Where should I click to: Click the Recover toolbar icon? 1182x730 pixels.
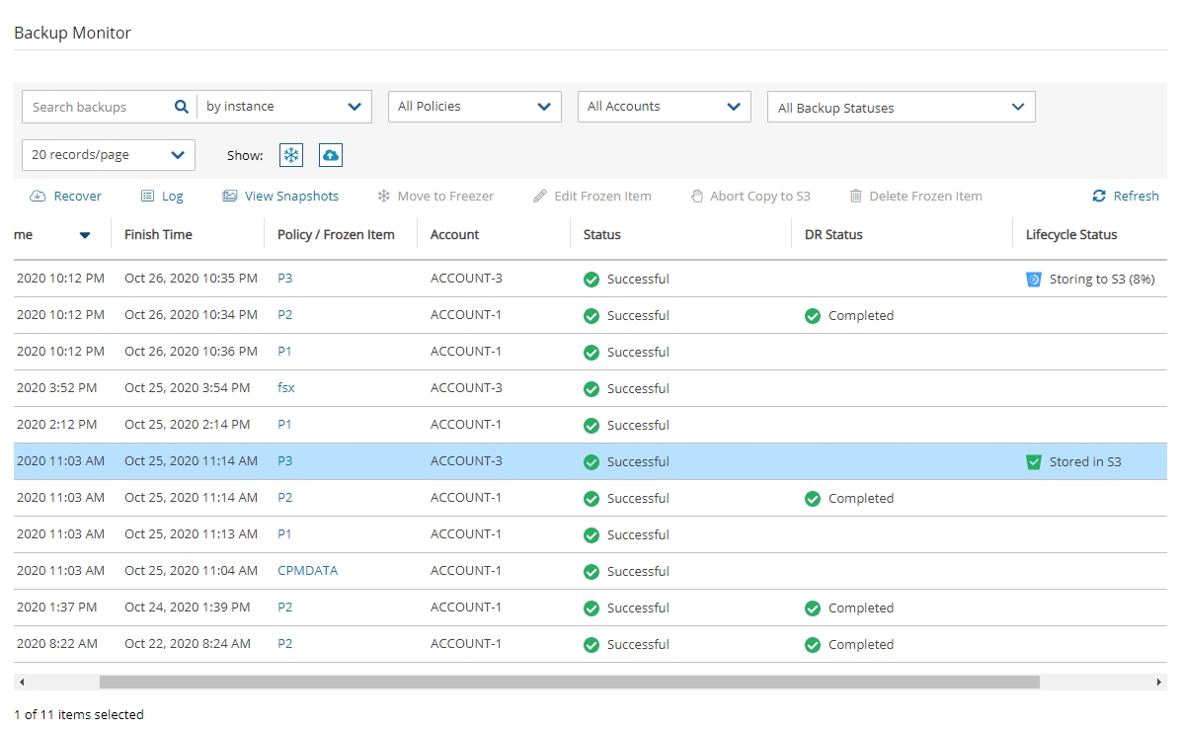click(39, 197)
